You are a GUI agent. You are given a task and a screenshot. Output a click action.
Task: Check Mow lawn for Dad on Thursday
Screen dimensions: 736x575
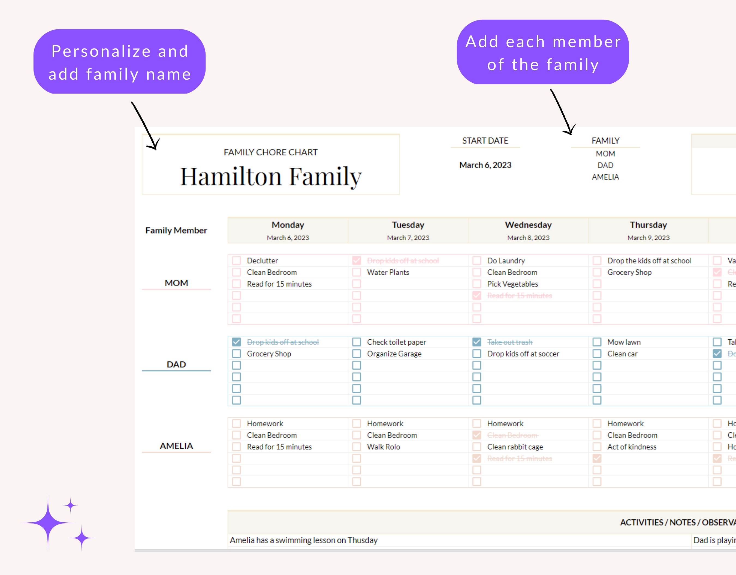(597, 342)
